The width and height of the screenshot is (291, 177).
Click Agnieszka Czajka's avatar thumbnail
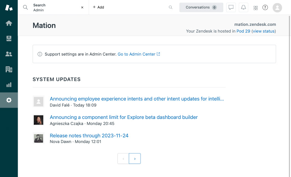point(38,120)
